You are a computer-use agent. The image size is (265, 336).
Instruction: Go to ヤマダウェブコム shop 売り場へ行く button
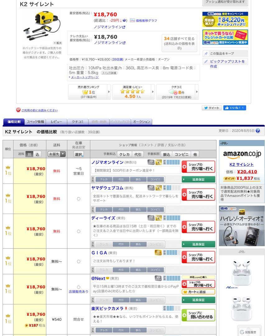(198, 194)
